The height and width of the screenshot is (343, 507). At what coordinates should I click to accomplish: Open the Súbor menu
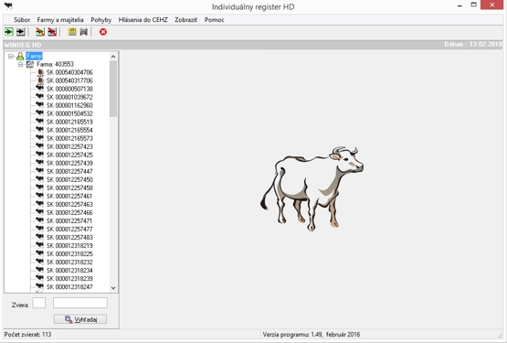coord(22,20)
